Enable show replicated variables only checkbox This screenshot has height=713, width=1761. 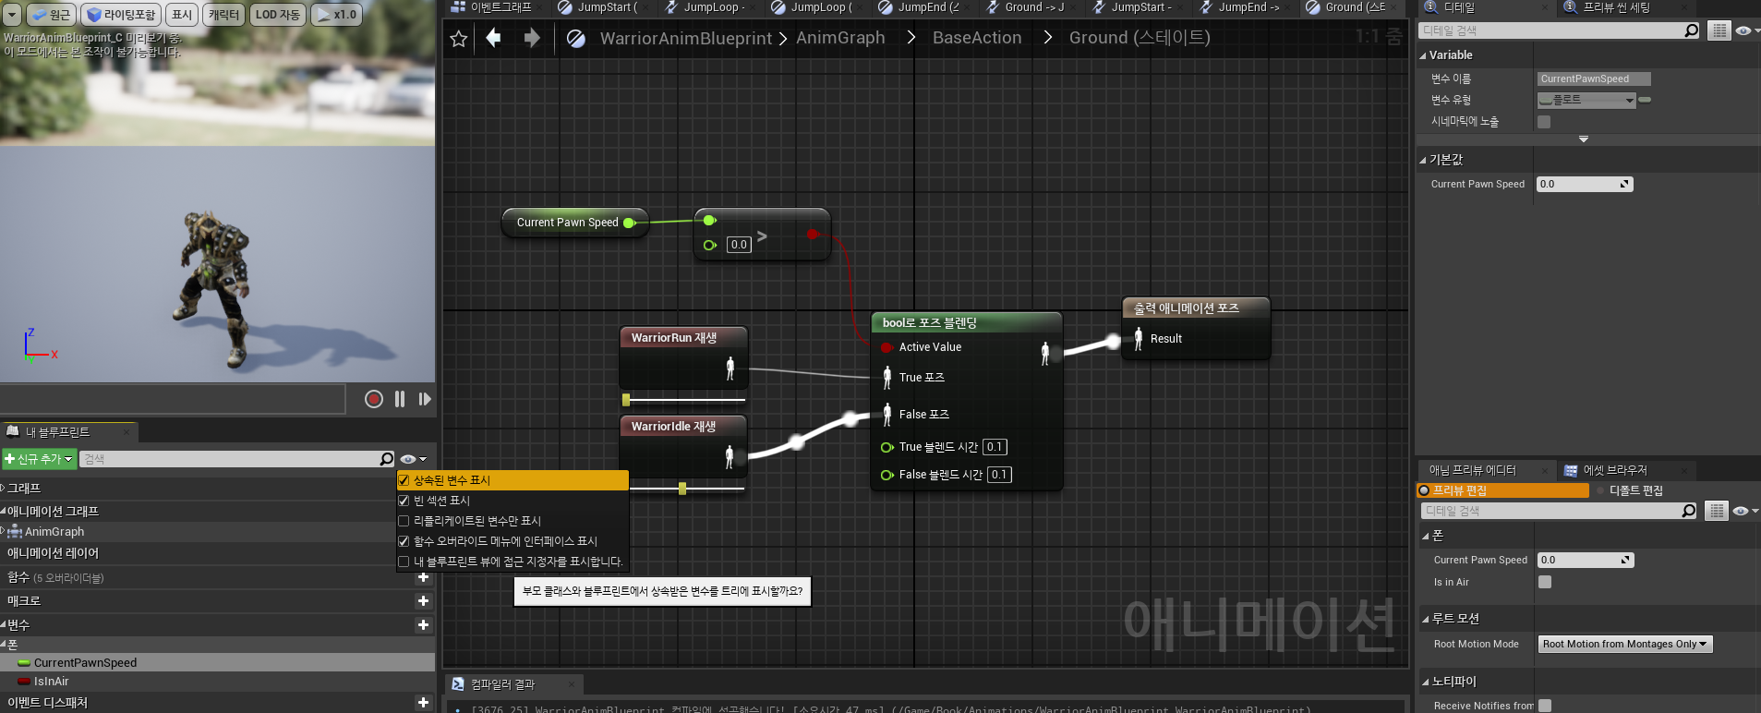(404, 521)
